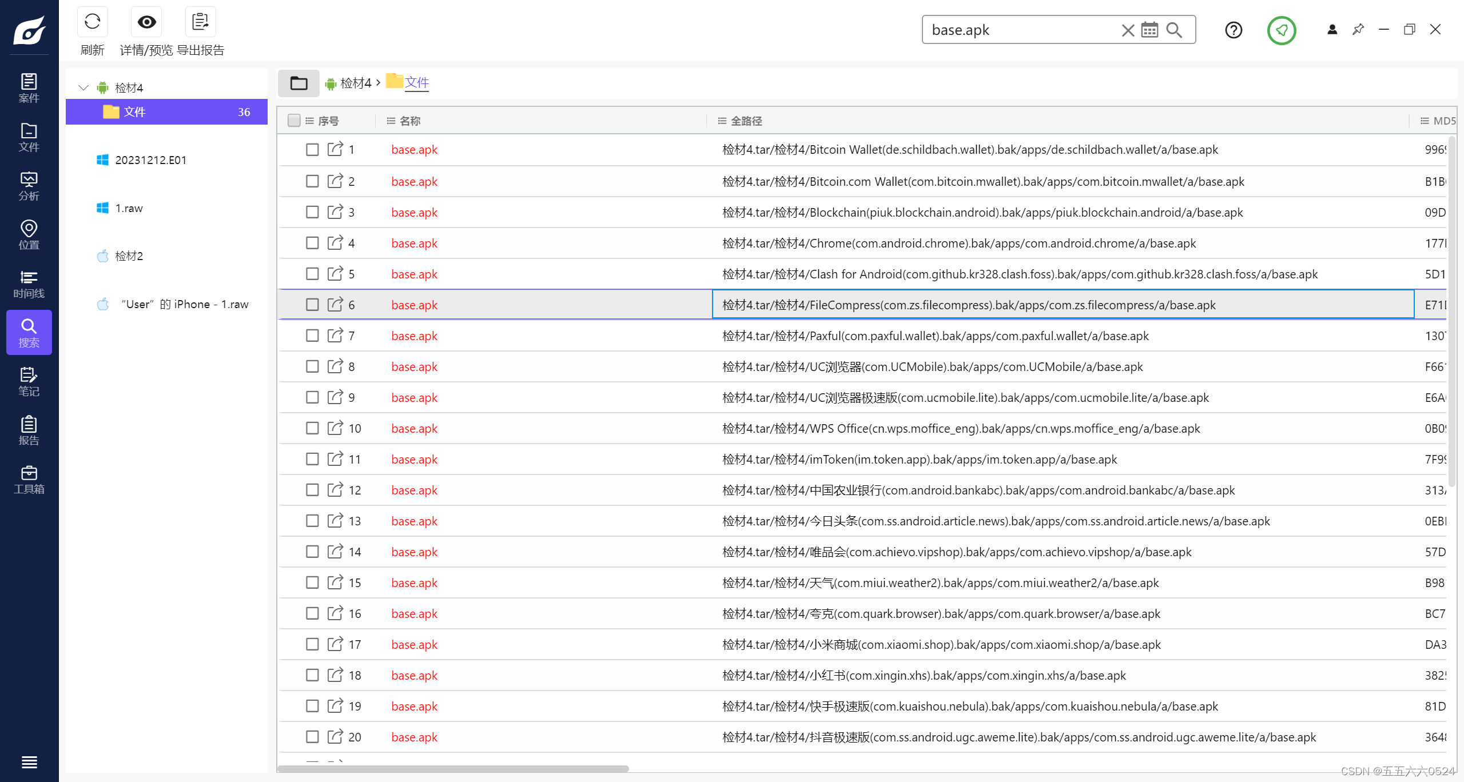Switch to the analysis (分析) sidebar tab

click(29, 186)
